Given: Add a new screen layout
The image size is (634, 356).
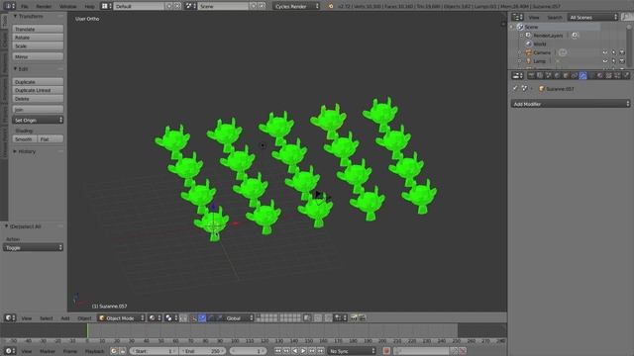Looking at the screenshot, I should click(x=169, y=6).
